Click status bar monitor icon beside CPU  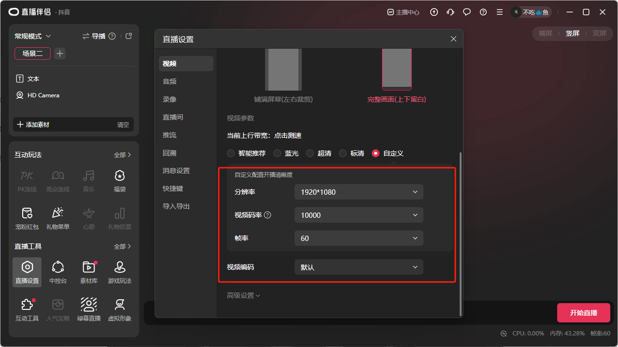pos(504,334)
